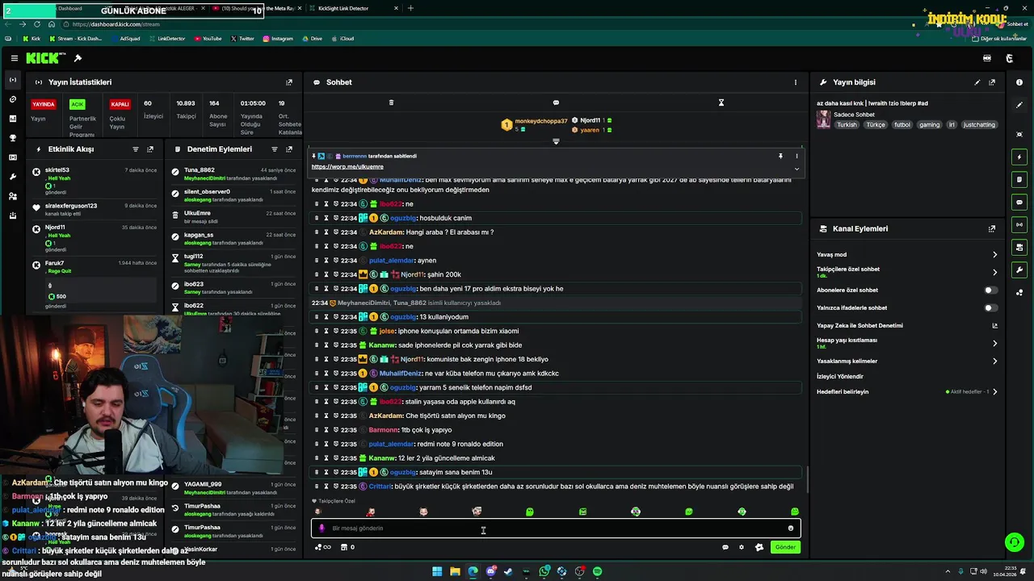Open the Windows Start menu
The image size is (1034, 581).
(437, 571)
